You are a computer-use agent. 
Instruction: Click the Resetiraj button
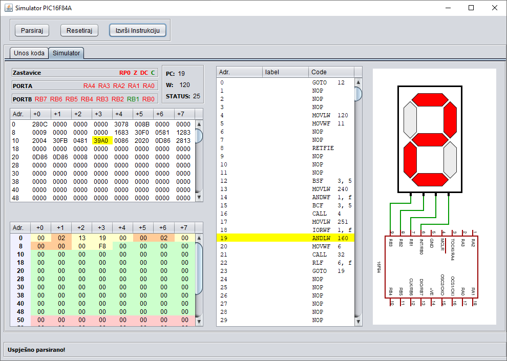point(79,30)
